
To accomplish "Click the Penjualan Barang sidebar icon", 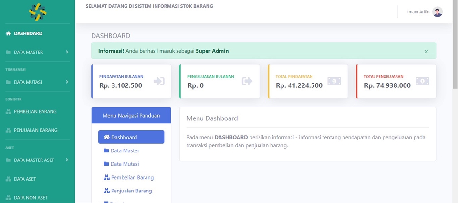I will point(8,130).
